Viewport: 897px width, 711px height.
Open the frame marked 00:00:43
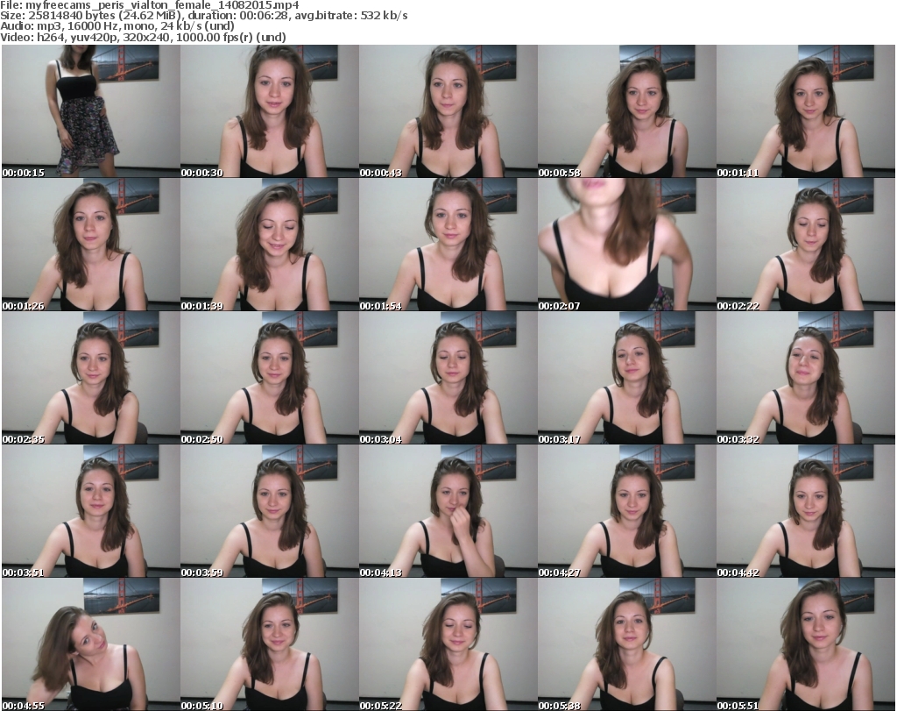pos(448,111)
